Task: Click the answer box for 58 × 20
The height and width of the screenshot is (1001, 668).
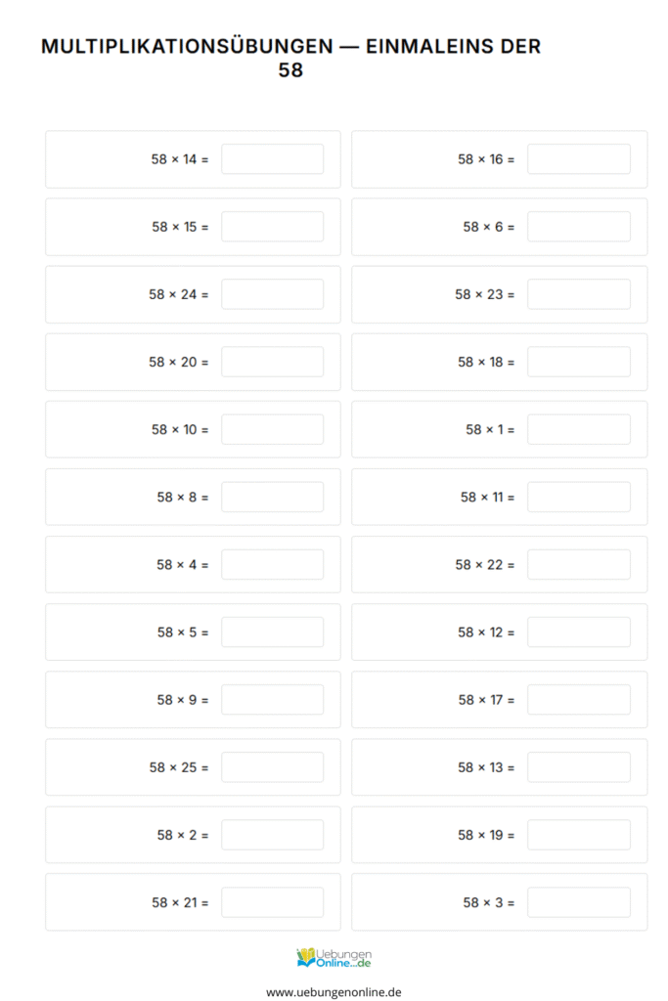Action: pyautogui.click(x=272, y=362)
